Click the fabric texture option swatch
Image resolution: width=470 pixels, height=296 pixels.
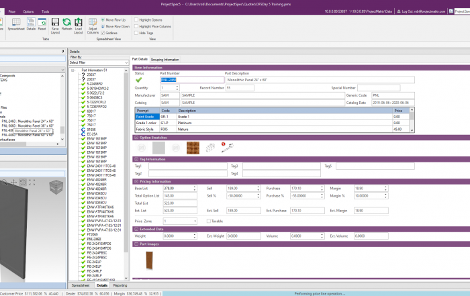[x=193, y=148]
